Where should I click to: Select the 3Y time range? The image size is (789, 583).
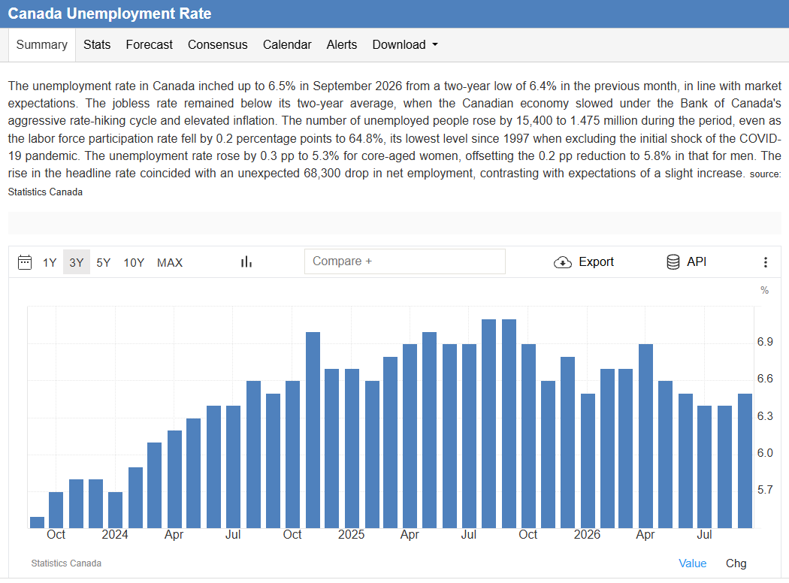pos(77,263)
